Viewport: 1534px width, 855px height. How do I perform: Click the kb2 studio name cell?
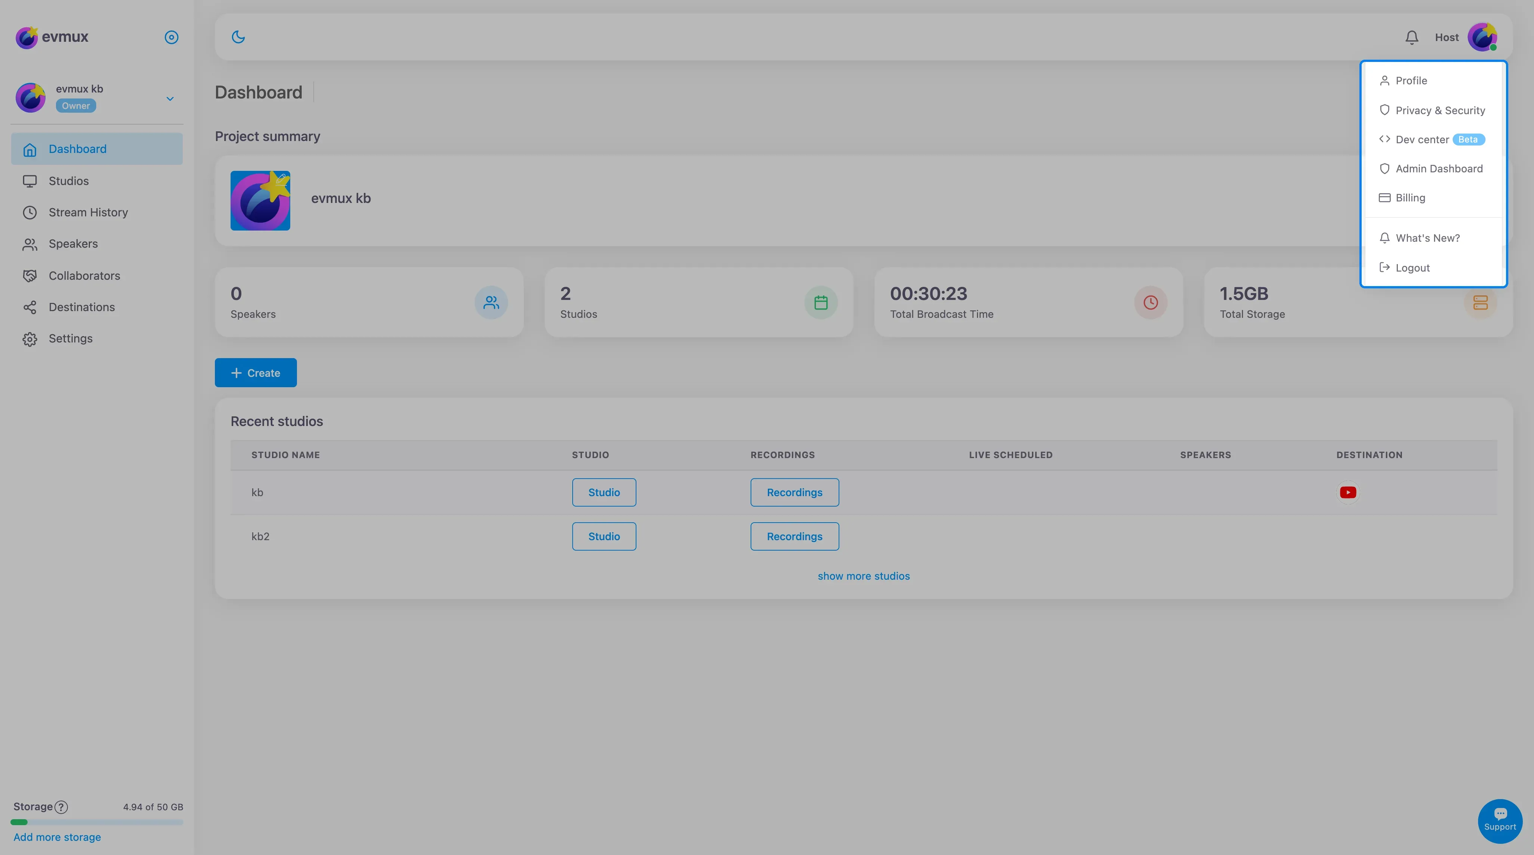260,536
